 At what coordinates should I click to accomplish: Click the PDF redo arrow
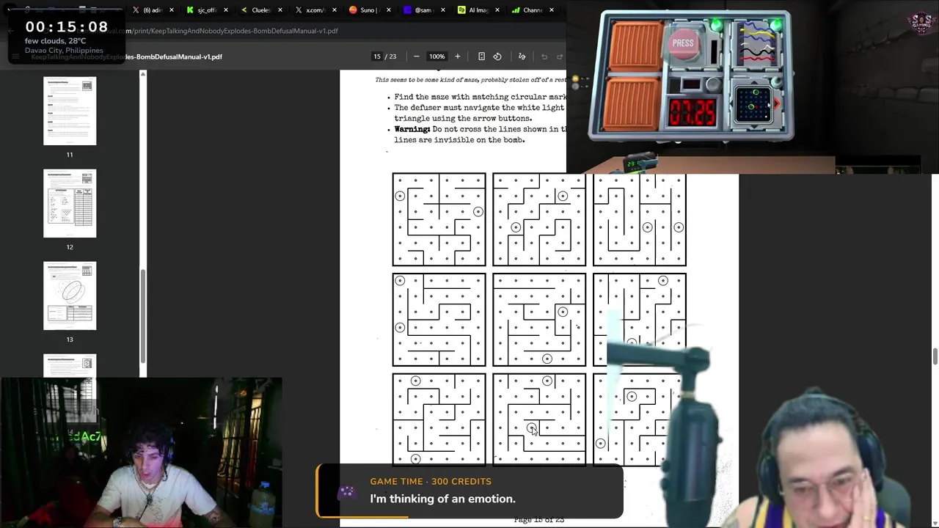(x=560, y=56)
